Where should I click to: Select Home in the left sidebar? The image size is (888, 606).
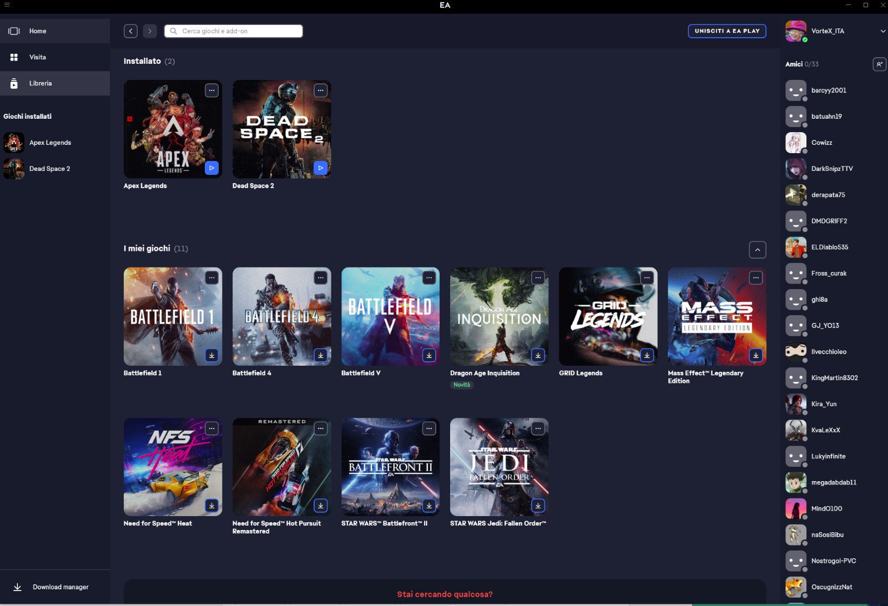pyautogui.click(x=37, y=31)
